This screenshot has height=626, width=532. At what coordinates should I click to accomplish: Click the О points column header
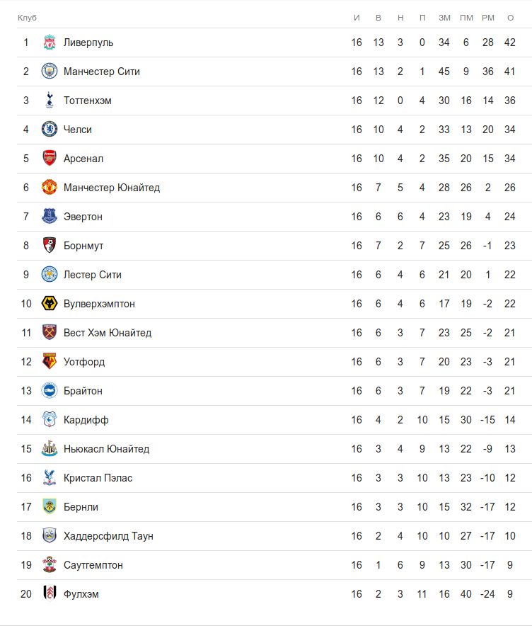(x=510, y=17)
